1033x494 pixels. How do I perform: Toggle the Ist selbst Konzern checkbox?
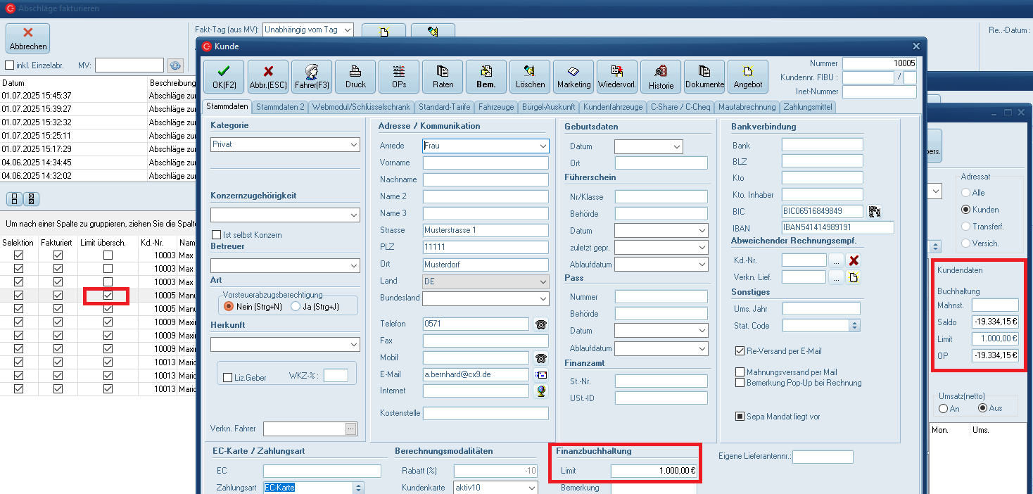pyautogui.click(x=217, y=234)
